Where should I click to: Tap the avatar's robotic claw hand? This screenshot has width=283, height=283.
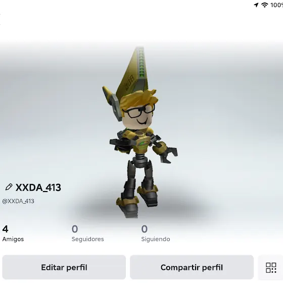click(x=169, y=155)
